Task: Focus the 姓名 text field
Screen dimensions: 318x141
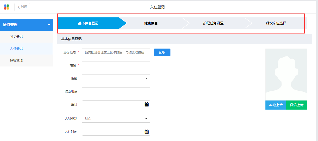Action: (116, 65)
